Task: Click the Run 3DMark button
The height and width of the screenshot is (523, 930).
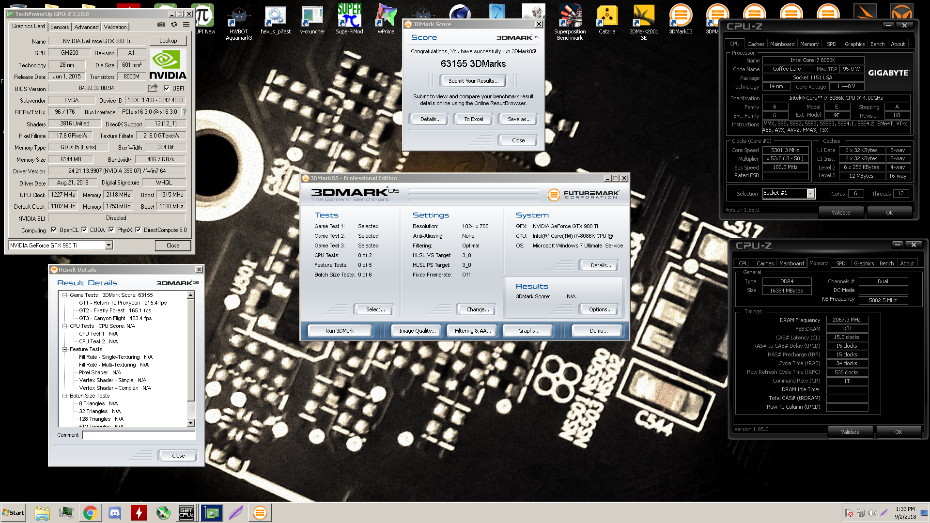Action: pyautogui.click(x=340, y=331)
